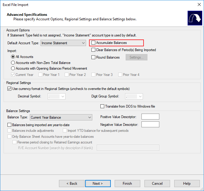Open the Balance Type dropdown
This screenshot has width=204, height=191.
[x=61, y=117]
